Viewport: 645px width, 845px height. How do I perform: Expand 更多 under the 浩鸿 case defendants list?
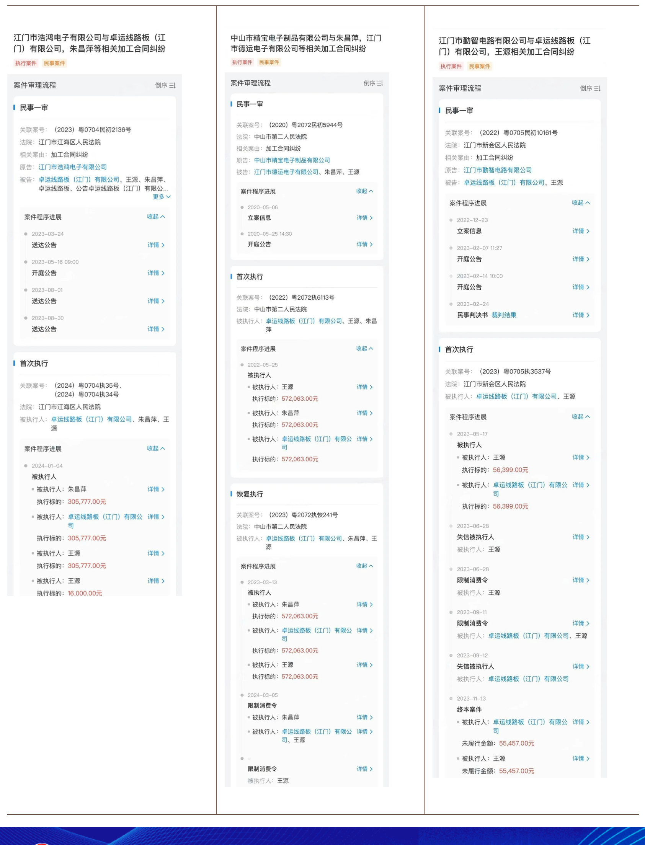[x=162, y=196]
